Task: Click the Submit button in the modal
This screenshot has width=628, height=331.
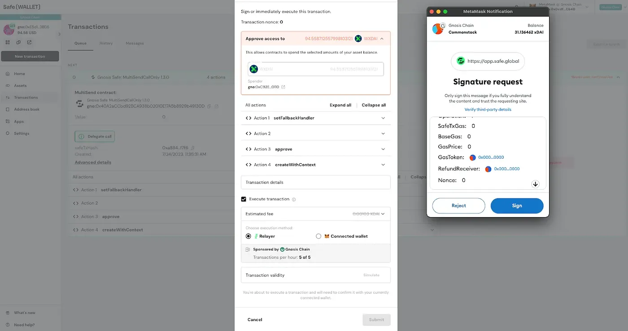Action: (x=376, y=320)
